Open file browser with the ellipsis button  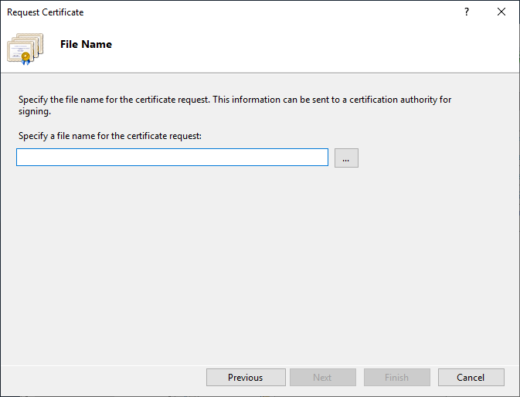click(346, 158)
